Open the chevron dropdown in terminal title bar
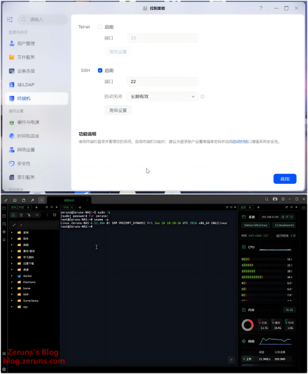Screen dimensions: 308x374 (x=41, y=200)
